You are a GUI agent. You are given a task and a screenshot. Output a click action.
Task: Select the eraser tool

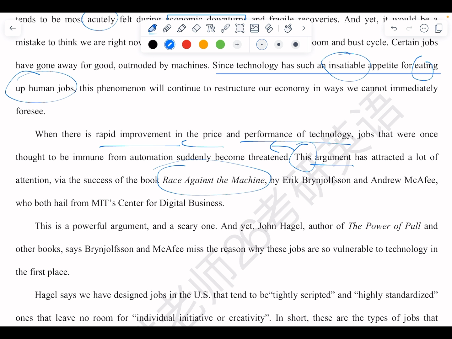pyautogui.click(x=196, y=29)
